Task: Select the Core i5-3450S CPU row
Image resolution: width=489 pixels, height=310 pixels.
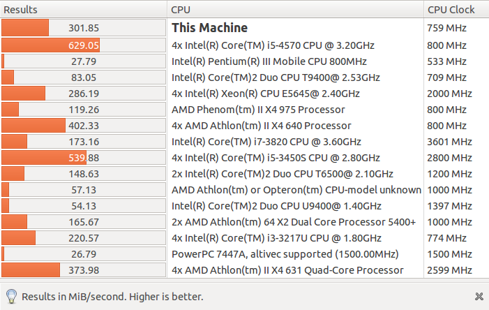Action: [x=244, y=158]
